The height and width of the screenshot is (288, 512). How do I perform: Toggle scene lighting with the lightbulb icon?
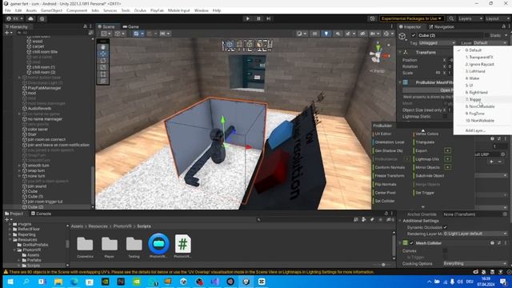pyautogui.click(x=326, y=34)
